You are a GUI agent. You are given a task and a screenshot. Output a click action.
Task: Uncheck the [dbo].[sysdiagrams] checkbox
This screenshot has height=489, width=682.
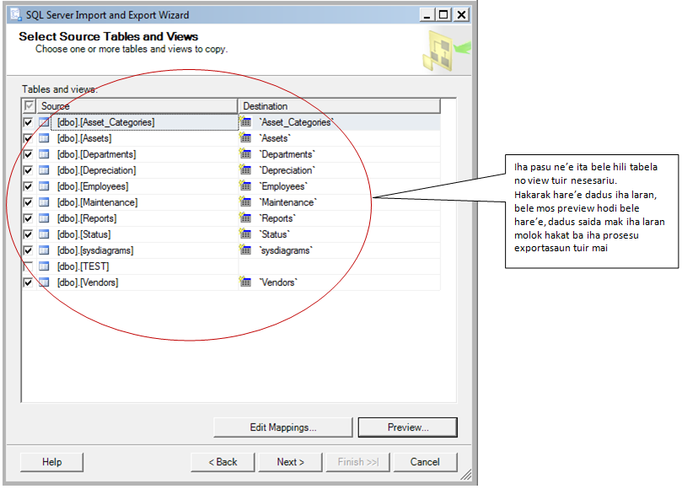click(29, 250)
